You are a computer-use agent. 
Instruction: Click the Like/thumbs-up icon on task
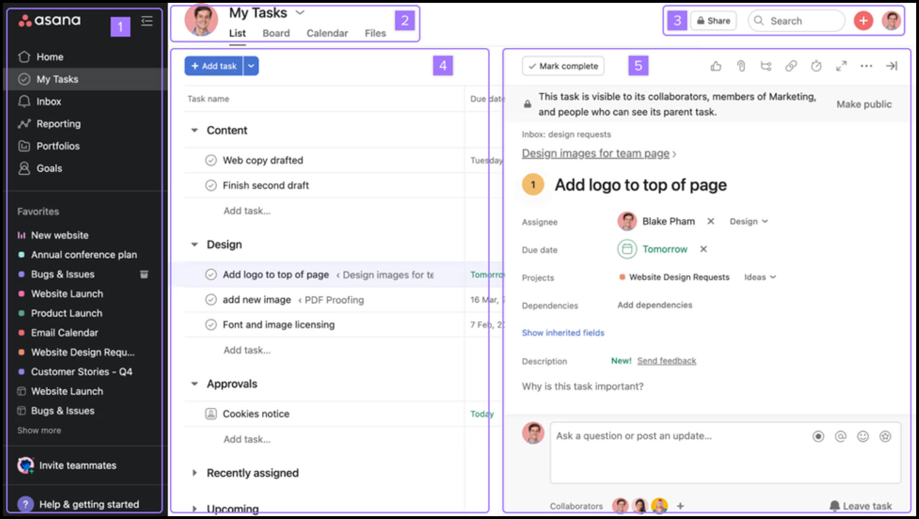pos(715,66)
